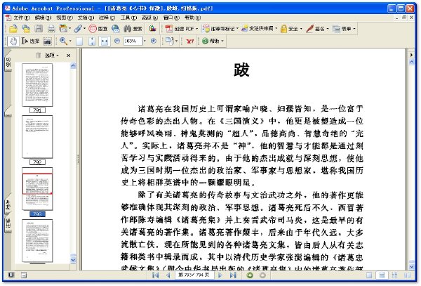Select the Hand tool
This screenshot has width=421, height=286.
[13, 41]
